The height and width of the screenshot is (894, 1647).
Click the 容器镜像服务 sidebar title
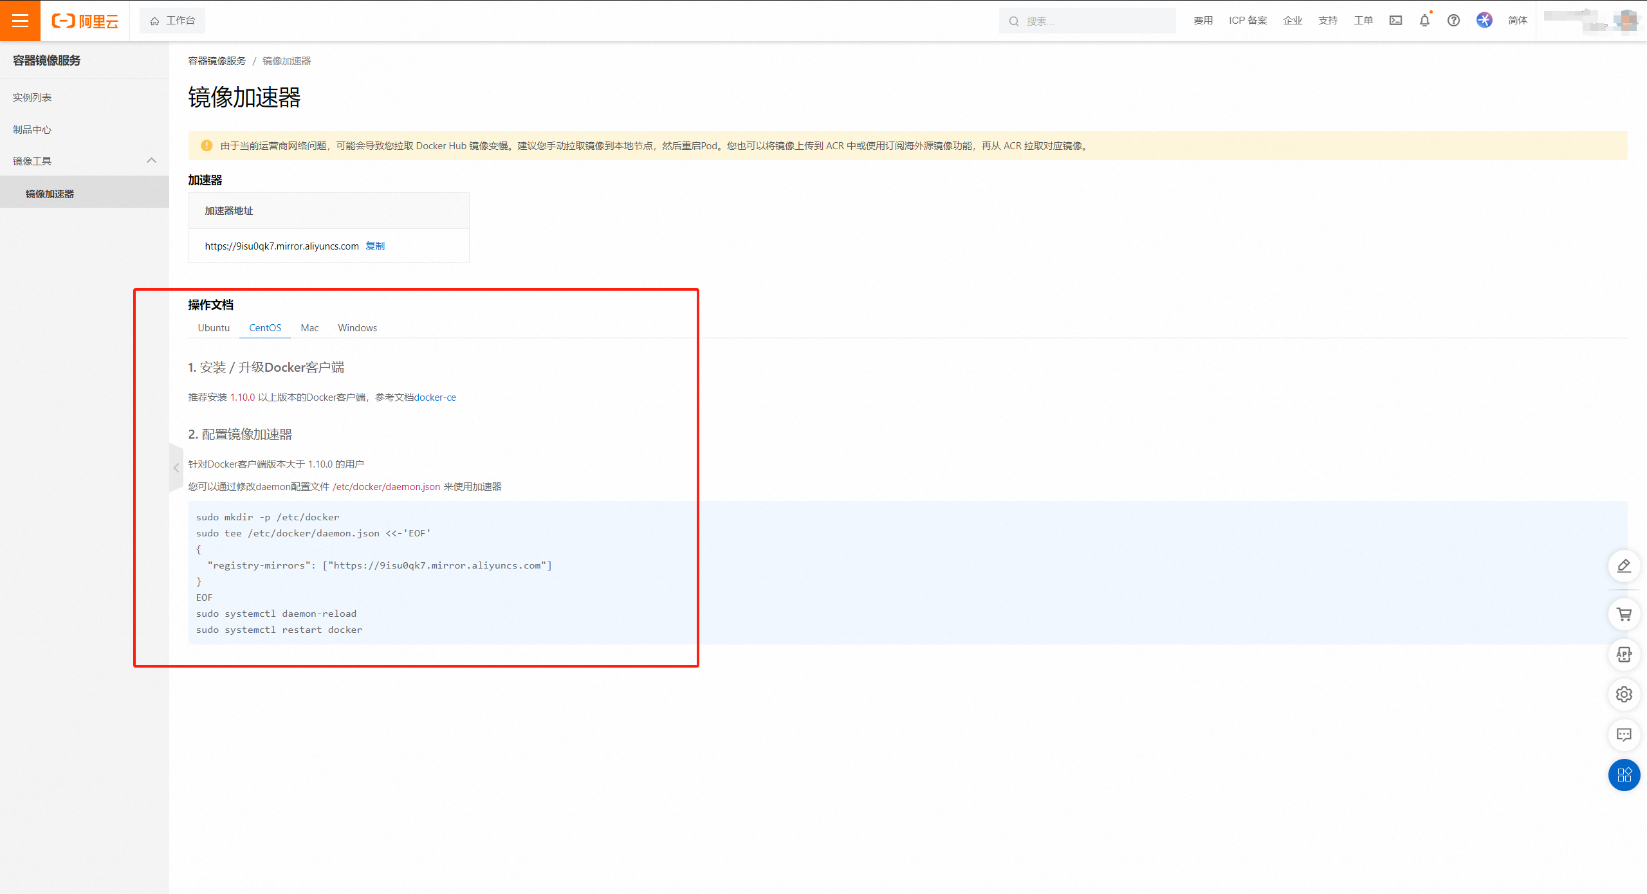pos(46,60)
